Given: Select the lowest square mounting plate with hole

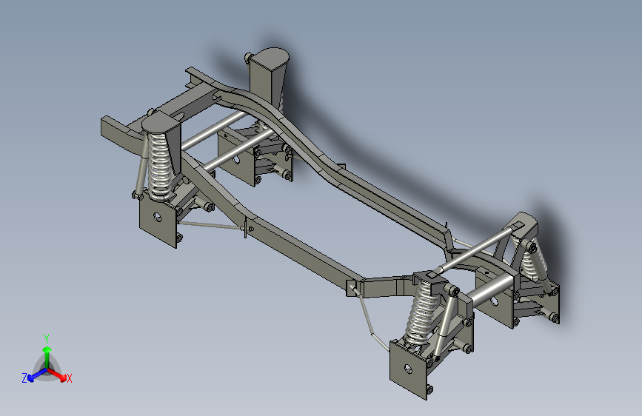Looking at the screenshot, I should pyautogui.click(x=409, y=369).
